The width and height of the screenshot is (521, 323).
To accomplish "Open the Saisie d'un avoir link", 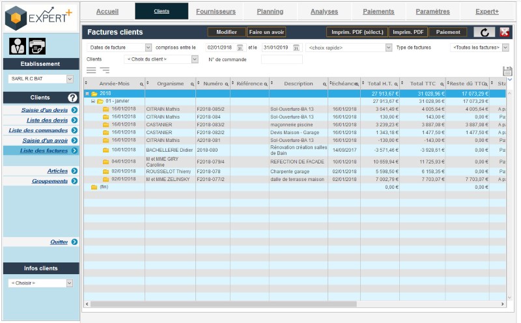I will (x=45, y=141).
